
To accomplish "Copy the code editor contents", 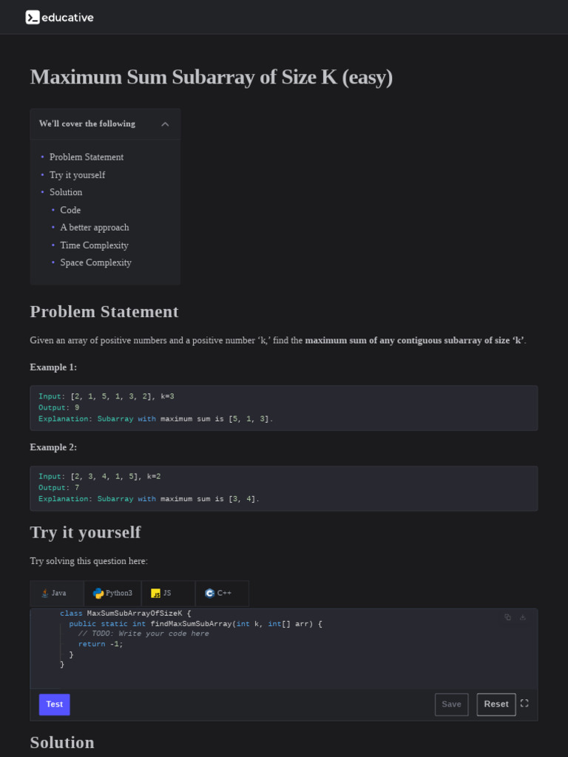I will pos(507,617).
